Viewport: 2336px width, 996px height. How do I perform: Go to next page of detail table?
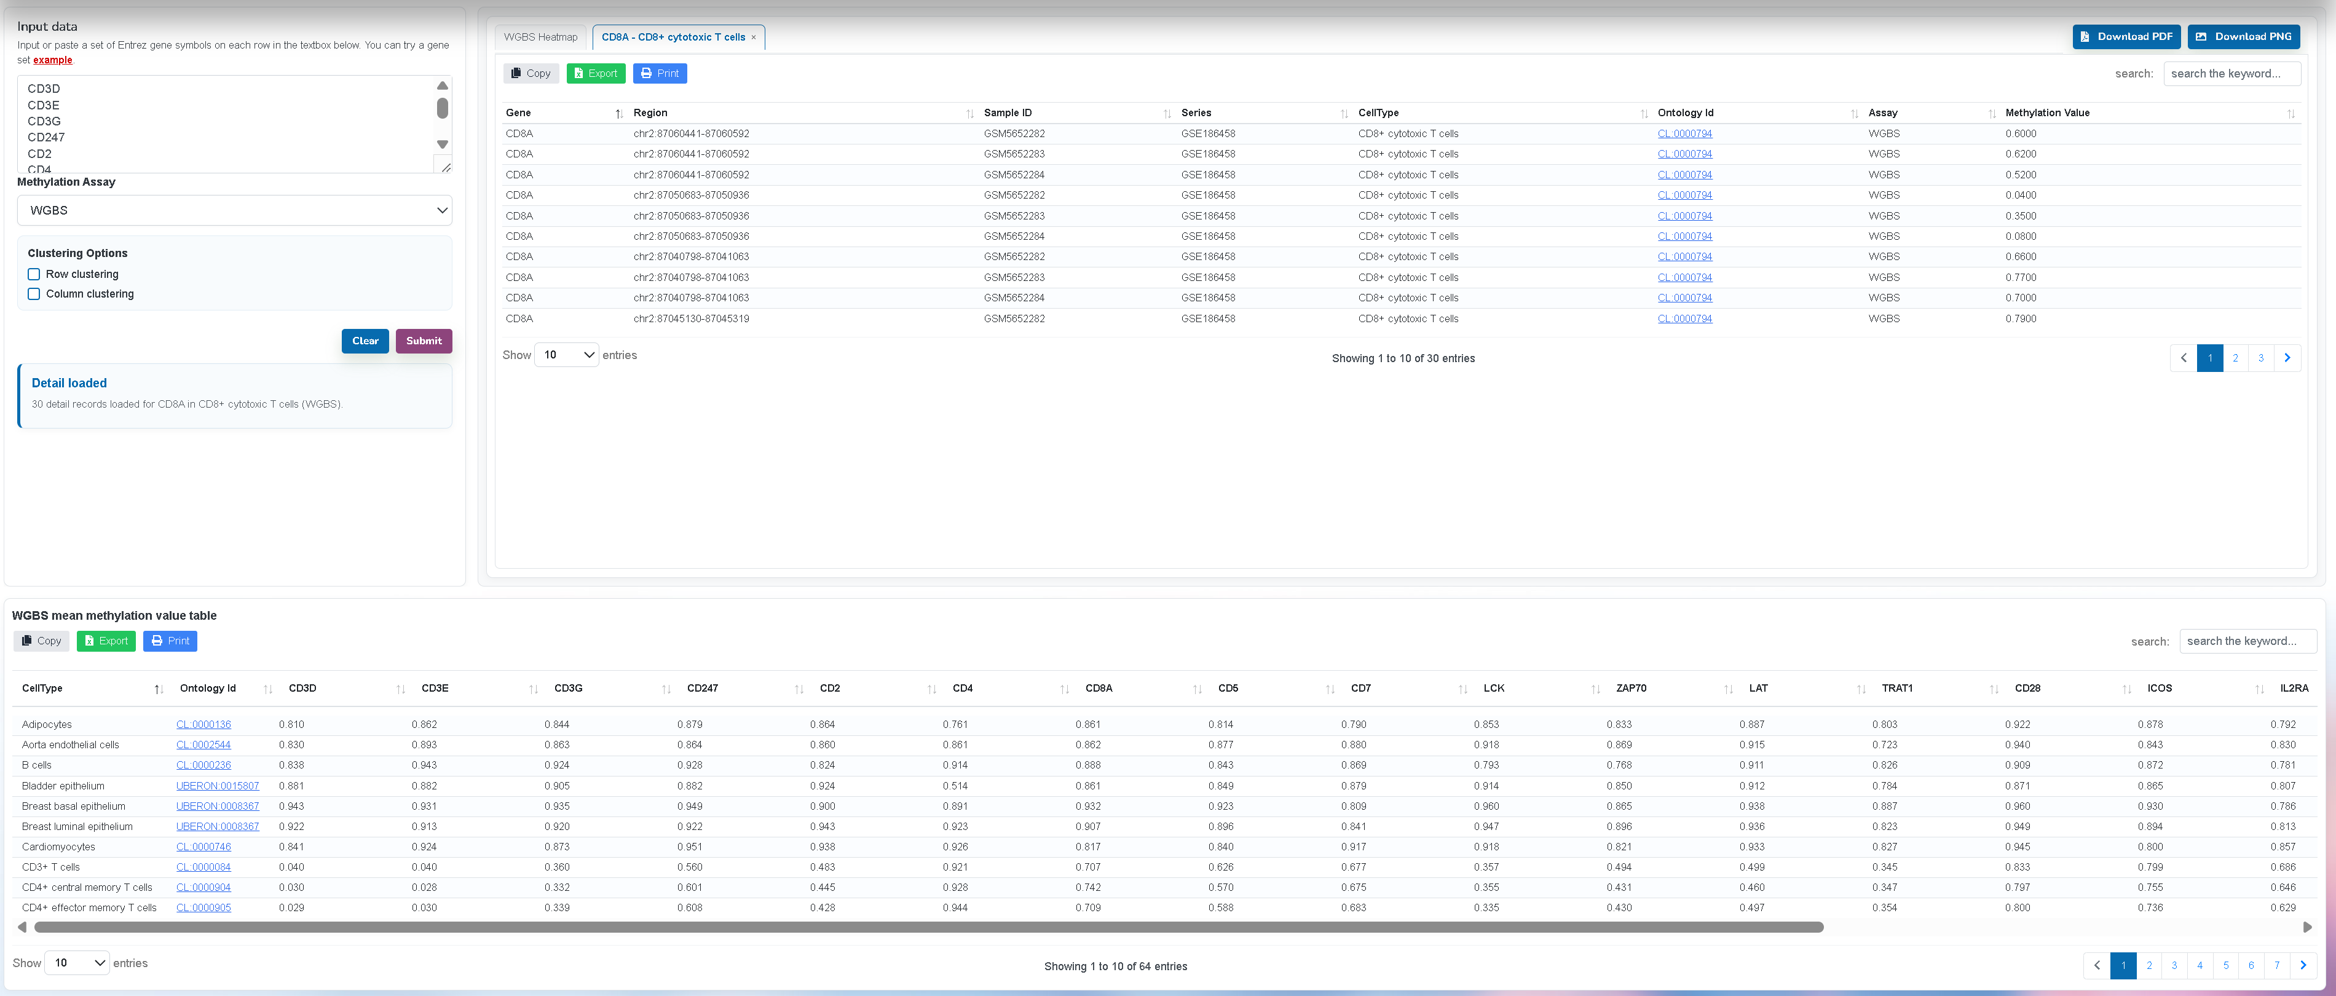(2287, 358)
